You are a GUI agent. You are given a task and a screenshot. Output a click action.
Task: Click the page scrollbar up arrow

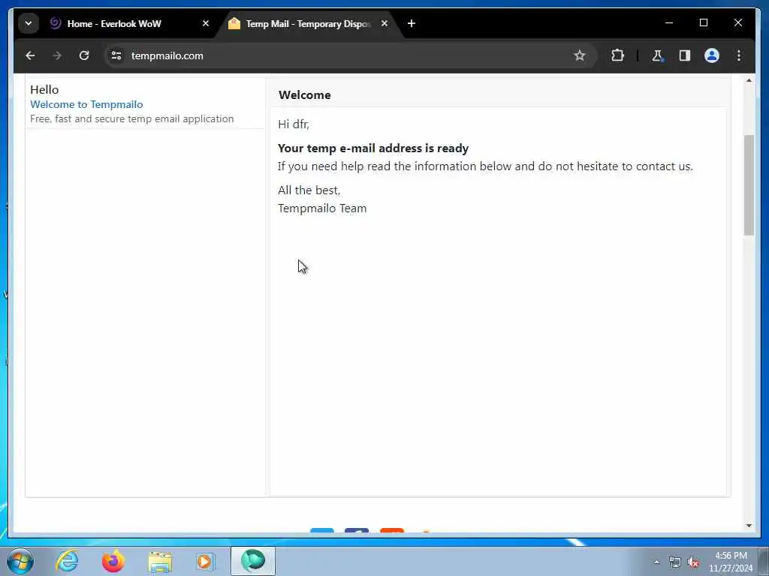pos(749,81)
